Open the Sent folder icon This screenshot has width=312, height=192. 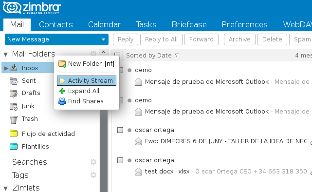click(14, 81)
